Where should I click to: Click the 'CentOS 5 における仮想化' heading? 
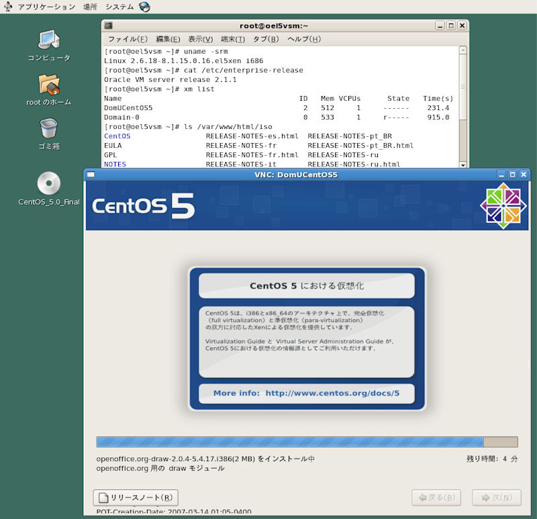307,286
